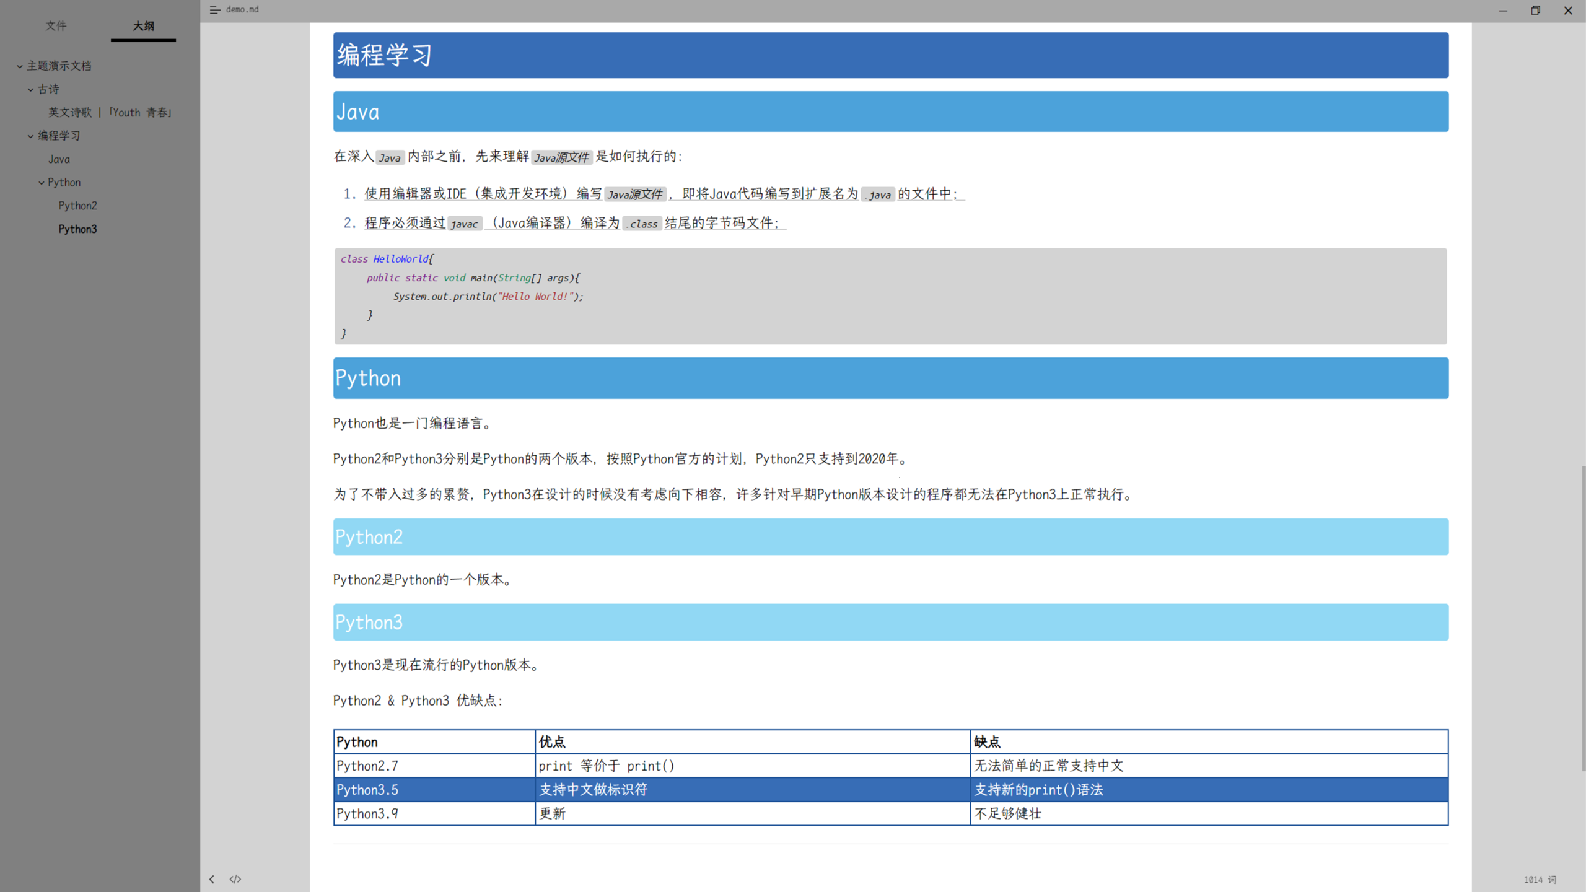Open 英文诗歌 Youth 青春 outline entry

click(x=110, y=112)
